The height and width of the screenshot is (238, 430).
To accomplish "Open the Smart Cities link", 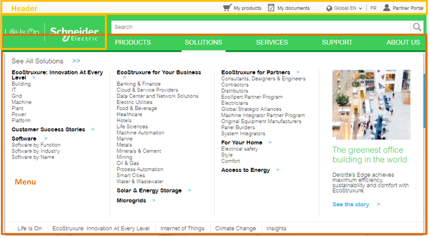I will point(131,176).
